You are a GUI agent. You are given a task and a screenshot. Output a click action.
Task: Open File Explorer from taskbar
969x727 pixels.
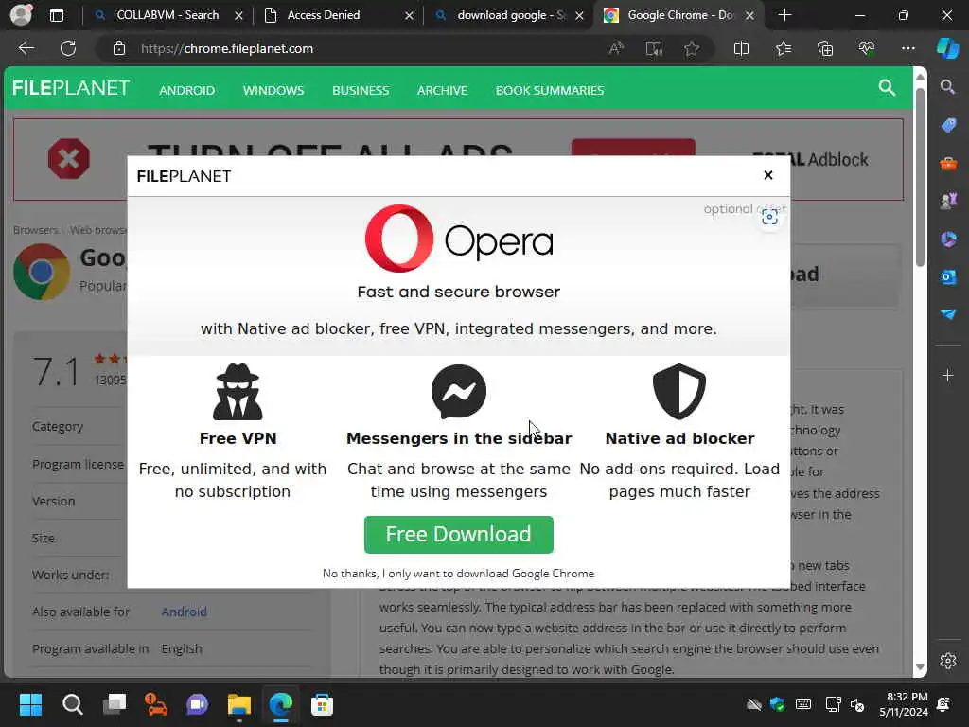pyautogui.click(x=239, y=704)
